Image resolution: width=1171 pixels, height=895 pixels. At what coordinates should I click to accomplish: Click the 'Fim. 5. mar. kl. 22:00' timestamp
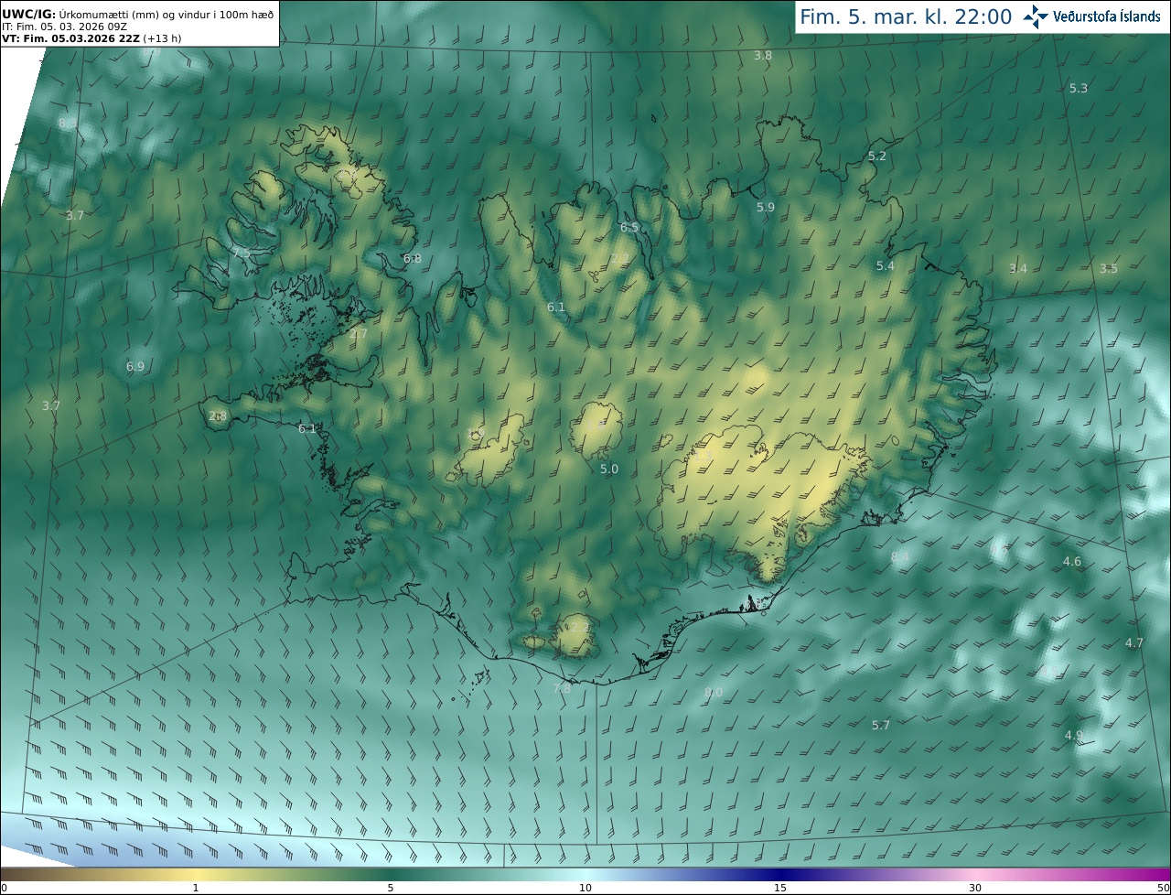coord(906,16)
